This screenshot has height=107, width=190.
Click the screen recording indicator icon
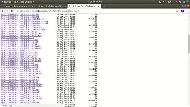[x=170, y=2]
